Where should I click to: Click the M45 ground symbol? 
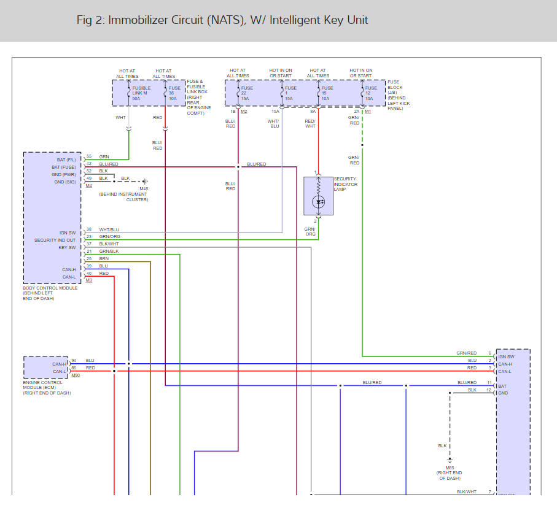point(145,182)
